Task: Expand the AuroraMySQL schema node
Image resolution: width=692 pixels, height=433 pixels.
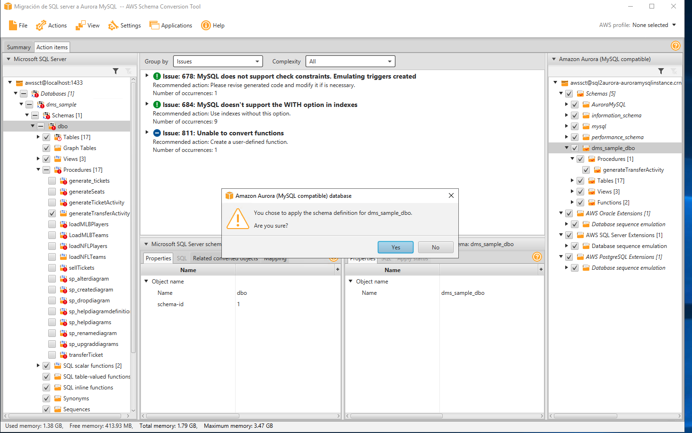Action: (x=566, y=105)
